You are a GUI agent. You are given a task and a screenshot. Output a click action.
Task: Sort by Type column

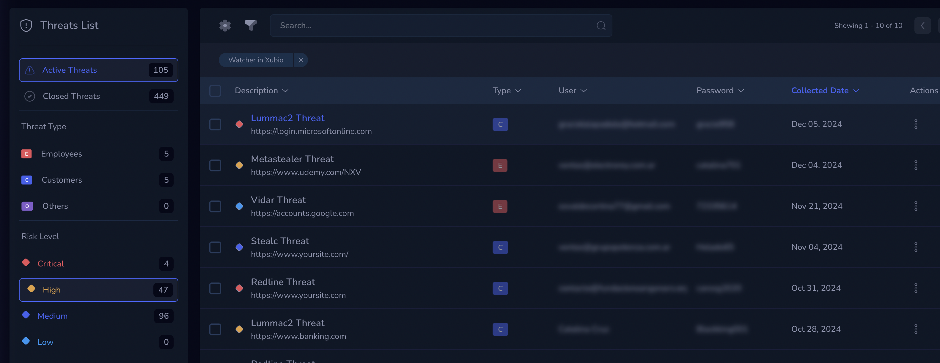coord(507,91)
